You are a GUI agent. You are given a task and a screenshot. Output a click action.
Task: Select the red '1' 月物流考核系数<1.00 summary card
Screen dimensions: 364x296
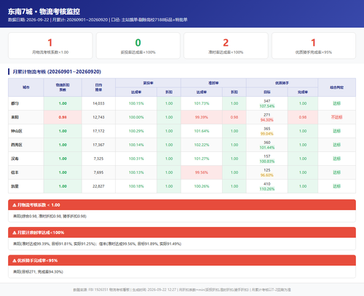tap(50, 46)
